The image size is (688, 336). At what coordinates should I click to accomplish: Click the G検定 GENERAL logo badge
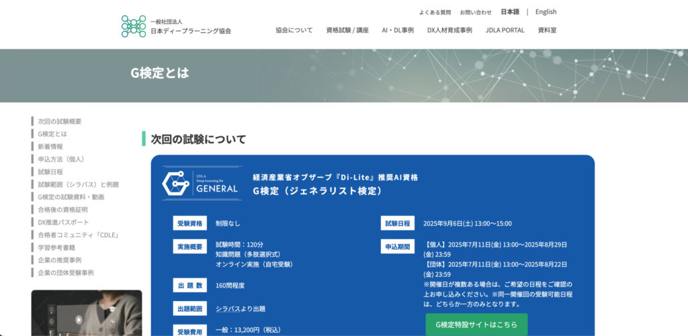click(202, 183)
